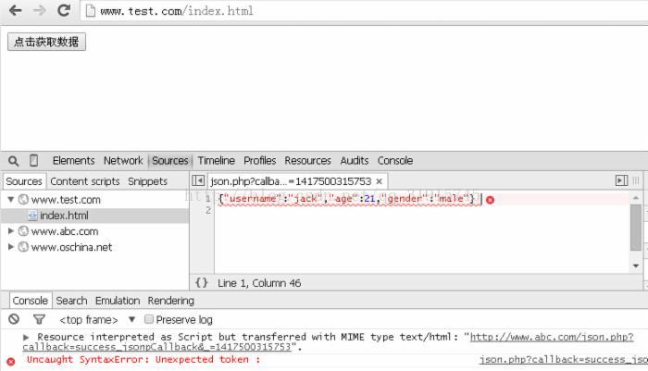Click the editor scrollbar down arrow
This screenshot has height=371, width=648.
(x=636, y=266)
